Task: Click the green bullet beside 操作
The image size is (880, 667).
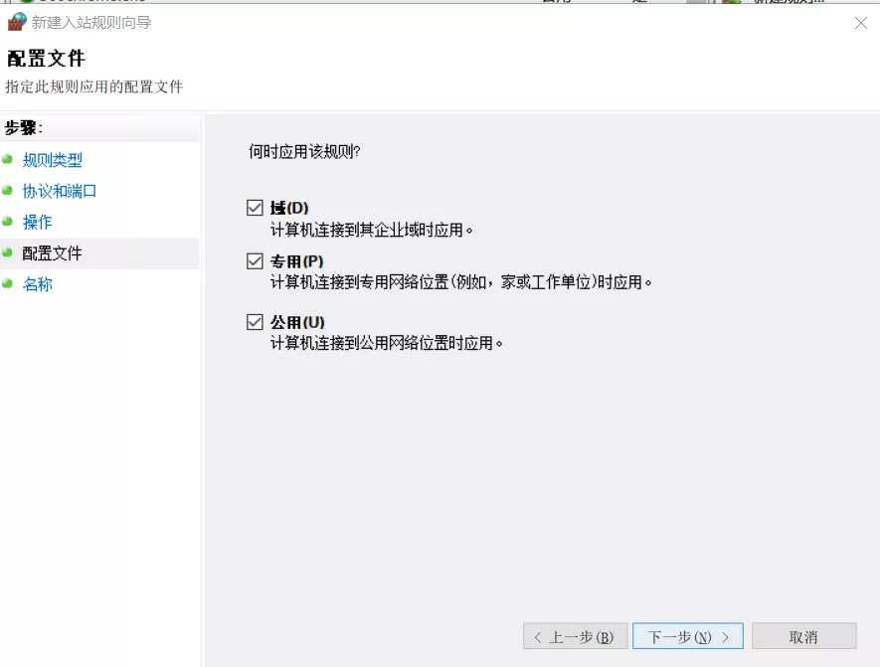Action: [8, 222]
